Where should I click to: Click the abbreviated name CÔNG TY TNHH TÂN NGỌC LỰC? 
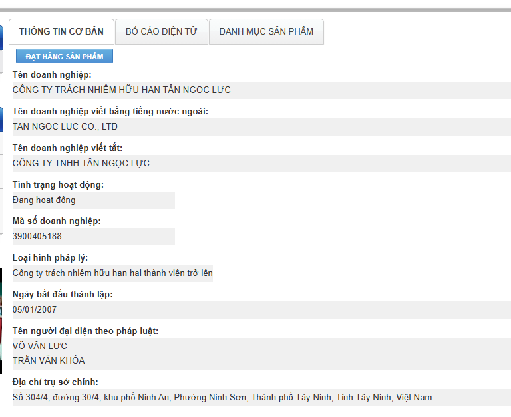click(81, 163)
